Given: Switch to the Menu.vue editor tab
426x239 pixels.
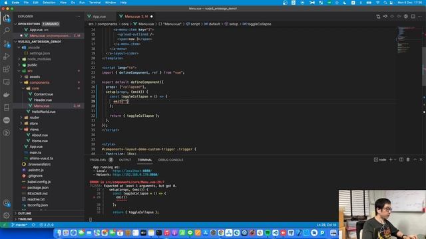Looking at the screenshot, I should [x=136, y=17].
